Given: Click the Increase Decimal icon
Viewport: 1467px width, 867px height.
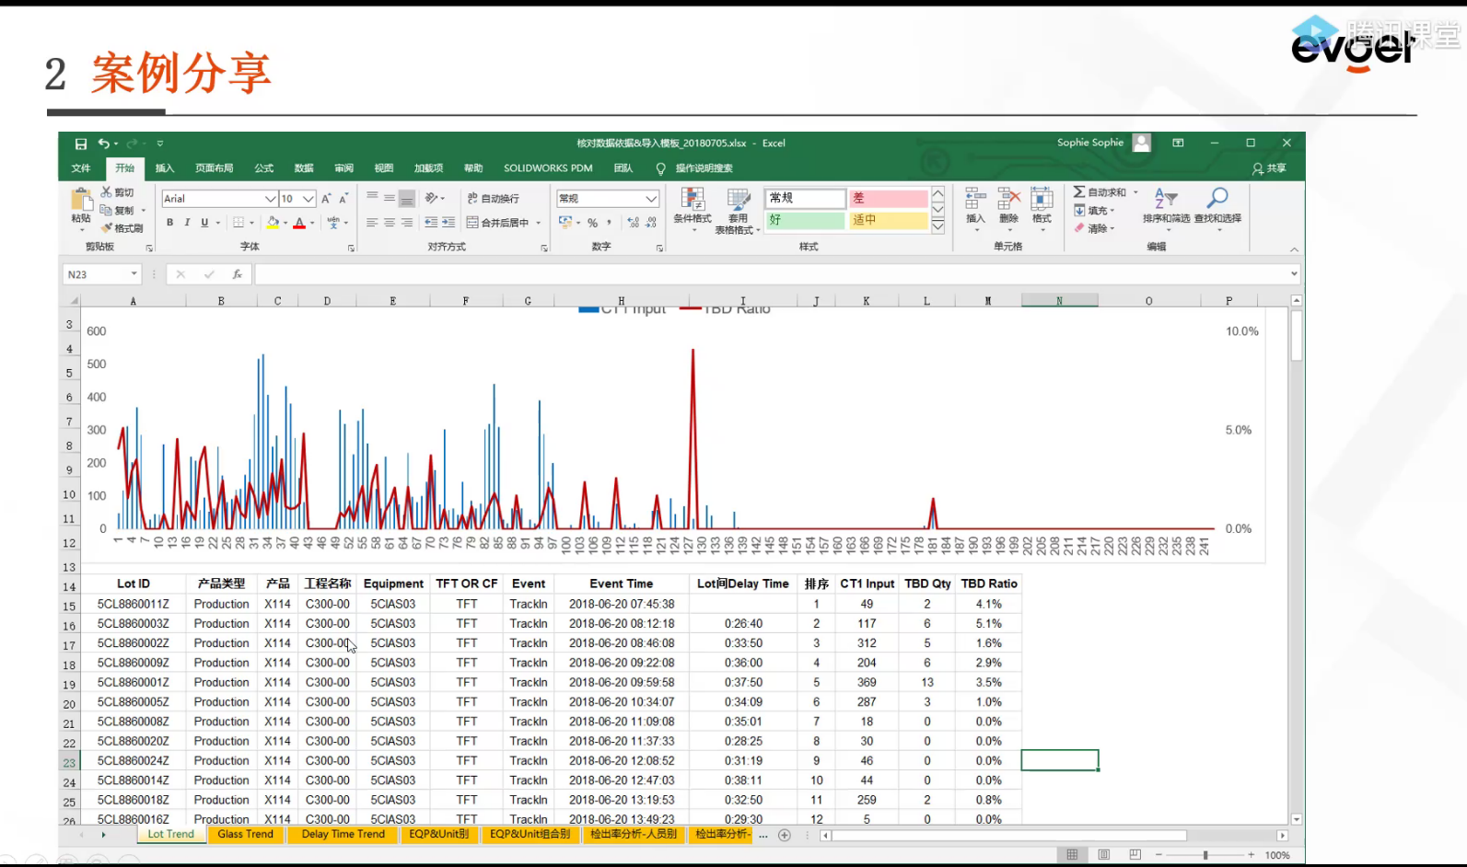Looking at the screenshot, I should 634,223.
